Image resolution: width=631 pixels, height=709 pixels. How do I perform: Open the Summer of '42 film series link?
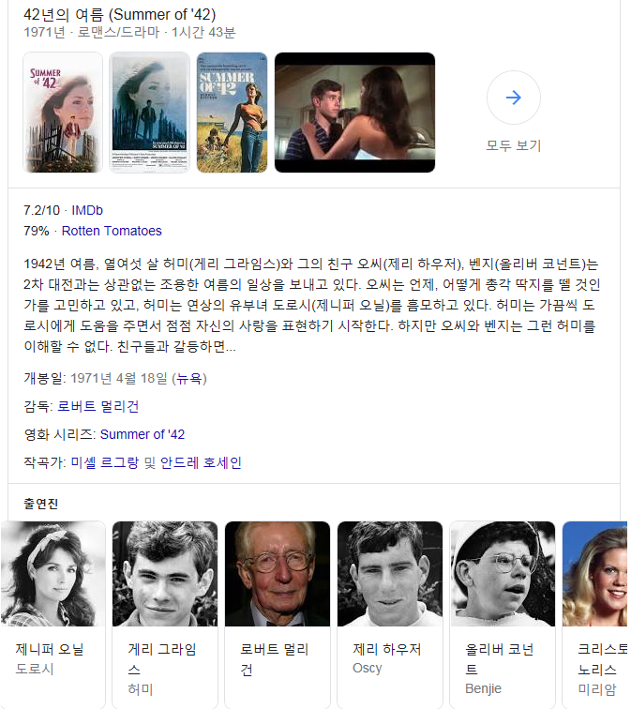(143, 434)
